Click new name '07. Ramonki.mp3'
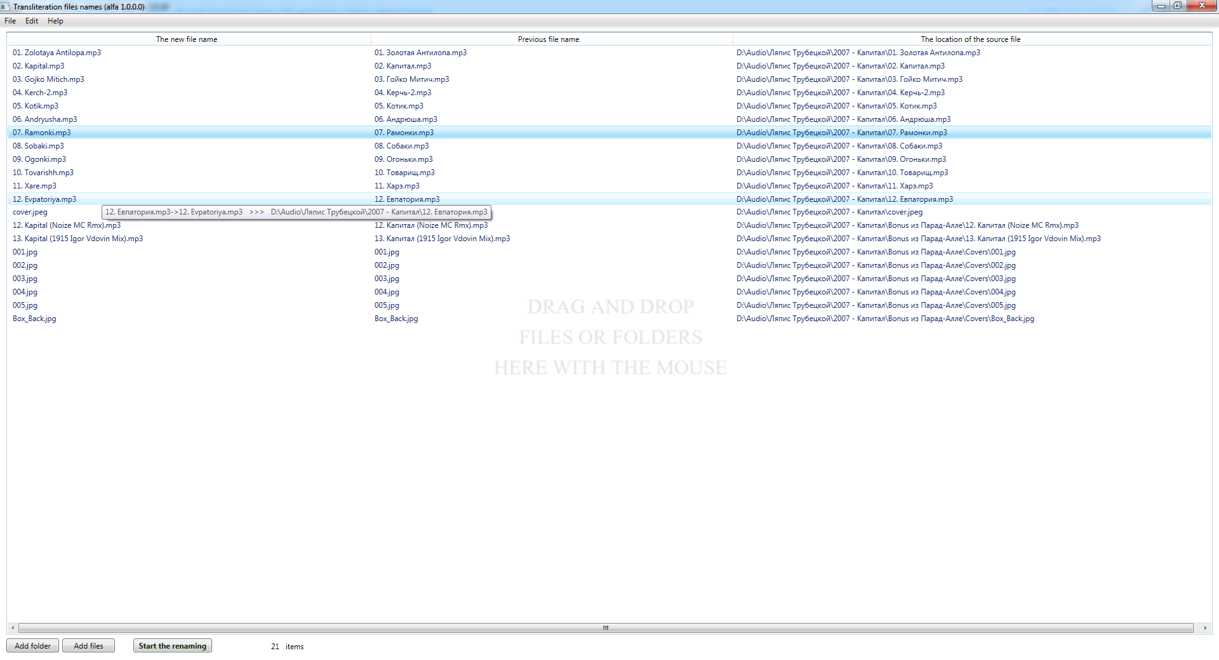 click(42, 133)
